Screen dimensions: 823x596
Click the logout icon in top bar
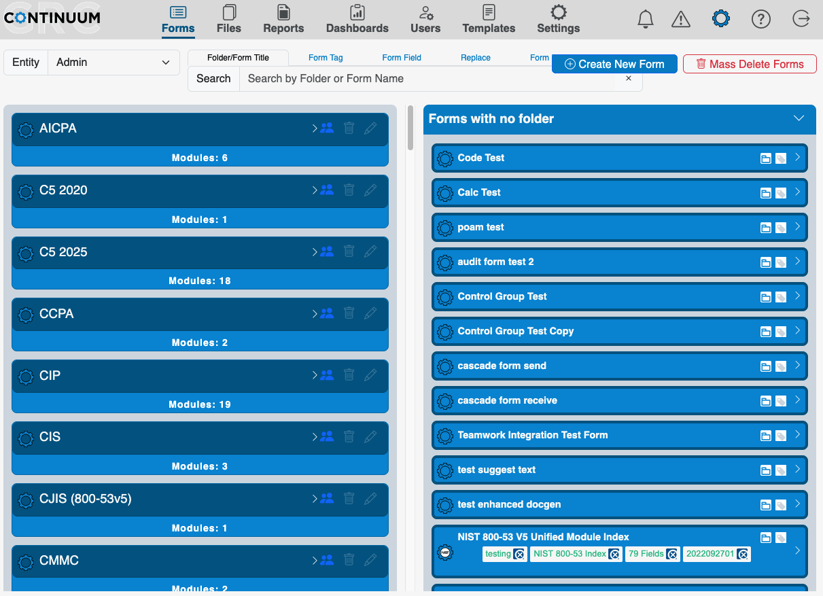click(801, 19)
